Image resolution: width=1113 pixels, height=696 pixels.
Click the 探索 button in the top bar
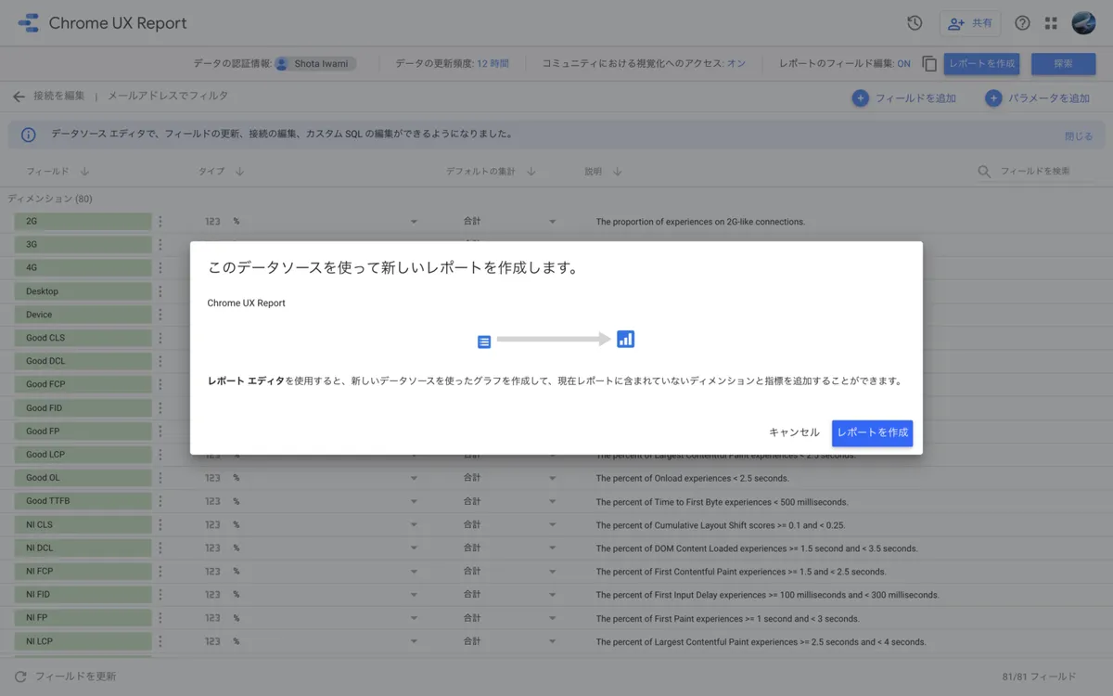(1063, 64)
